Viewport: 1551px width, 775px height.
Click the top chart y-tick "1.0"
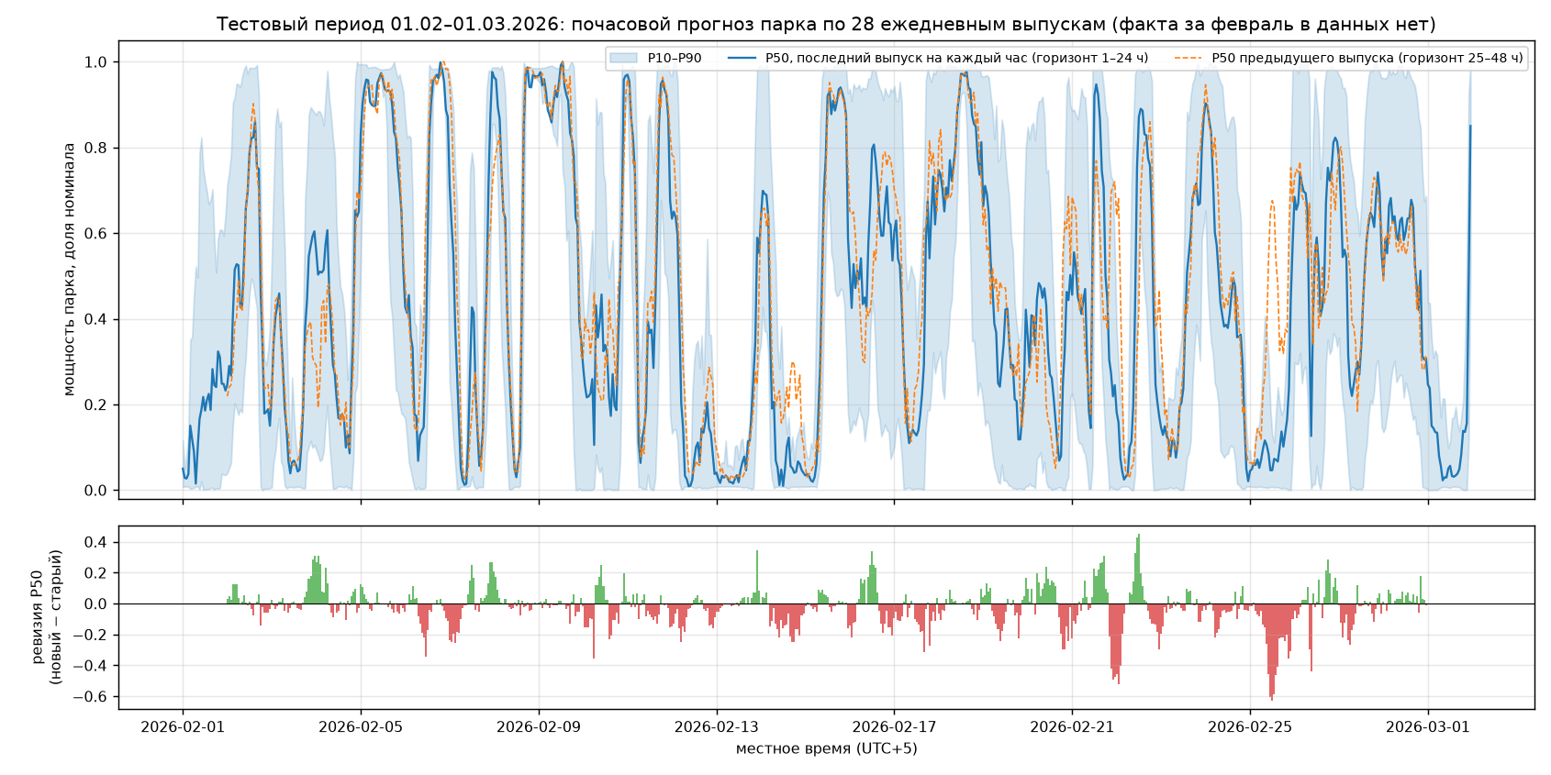pyautogui.click(x=96, y=62)
